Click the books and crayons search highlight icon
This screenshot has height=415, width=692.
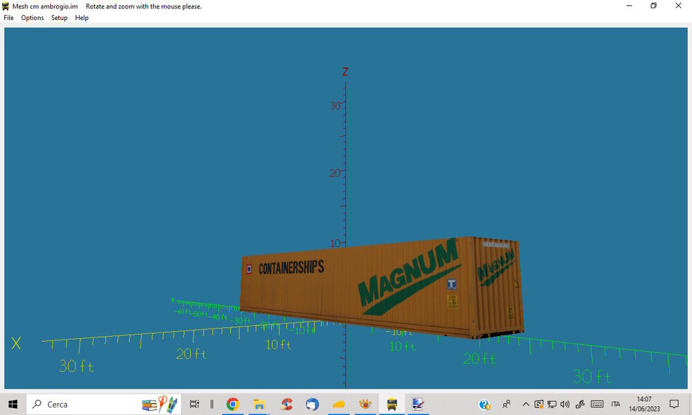[160, 404]
